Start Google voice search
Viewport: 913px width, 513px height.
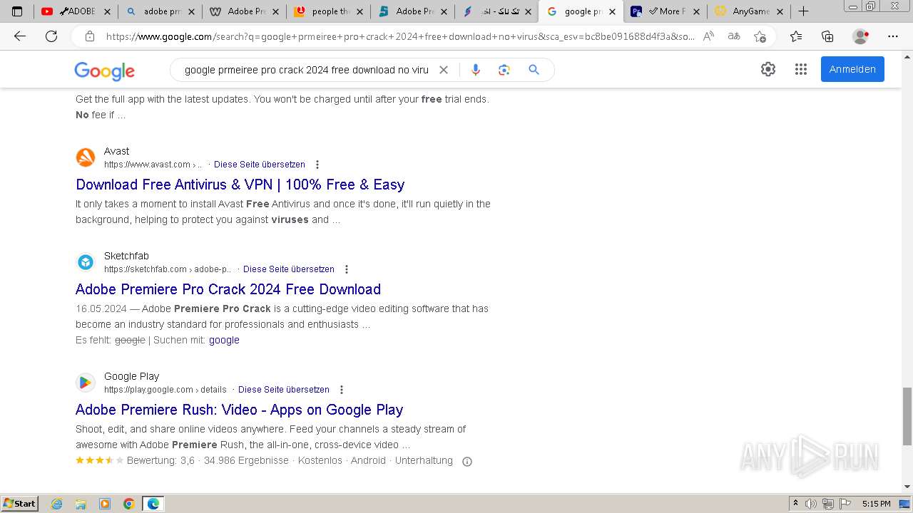pyautogui.click(x=476, y=70)
